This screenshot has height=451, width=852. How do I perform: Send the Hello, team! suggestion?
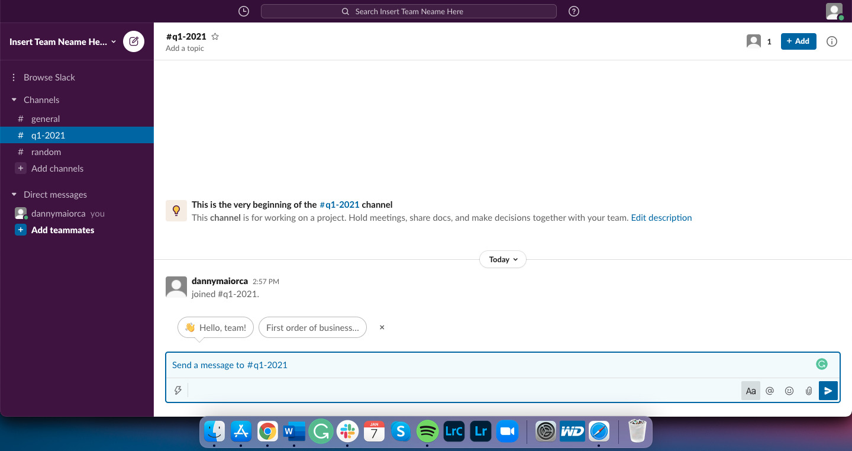click(x=216, y=327)
